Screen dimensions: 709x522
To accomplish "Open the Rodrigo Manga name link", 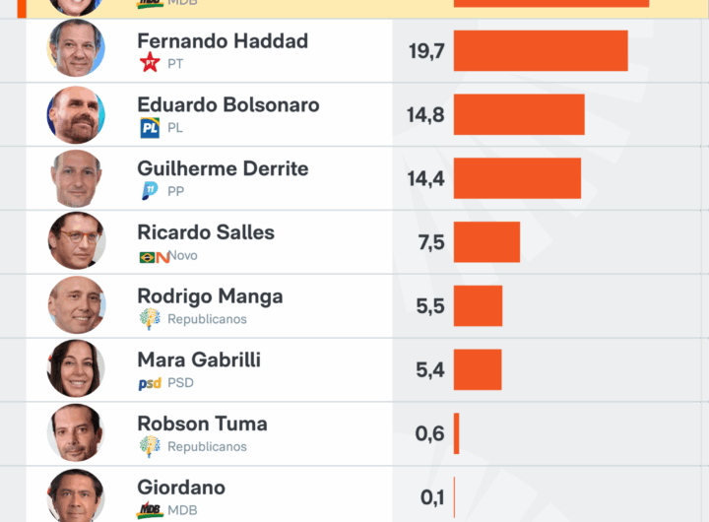I will click(210, 296).
